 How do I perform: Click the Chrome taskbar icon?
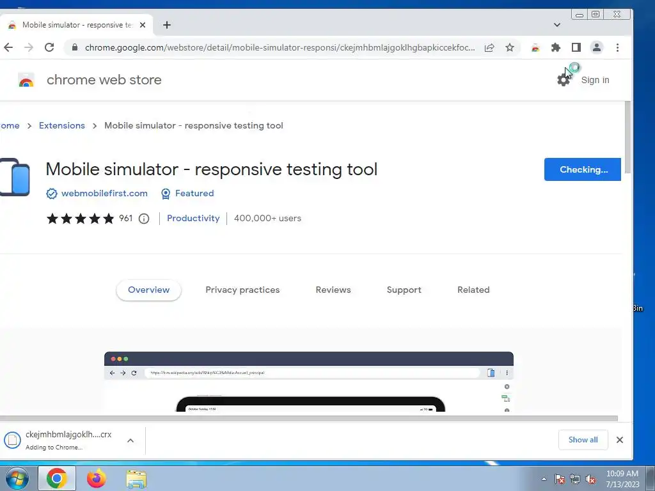[57, 478]
